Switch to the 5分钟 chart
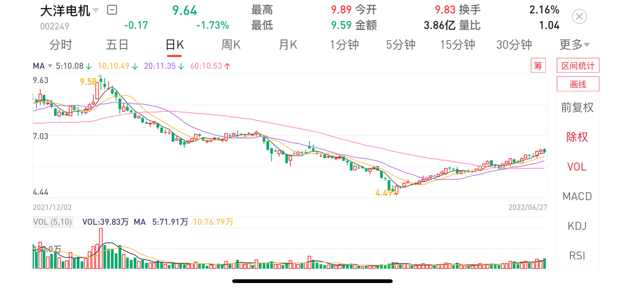Image resolution: width=625 pixels, height=289 pixels. [401, 45]
